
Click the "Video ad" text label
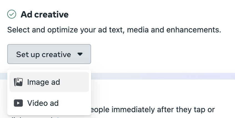43,103
